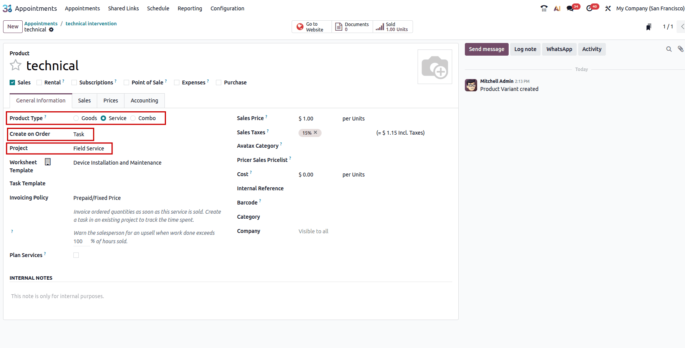Open the technical intervention breadcrumb link
The image size is (685, 348).
[x=91, y=23]
